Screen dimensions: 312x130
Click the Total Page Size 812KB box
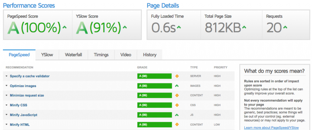click(x=231, y=25)
